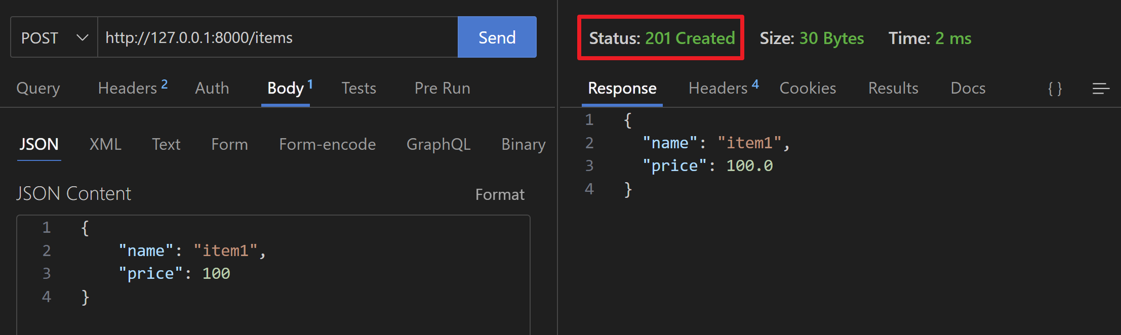Open the POST method dropdown
The image size is (1121, 335).
pyautogui.click(x=54, y=37)
